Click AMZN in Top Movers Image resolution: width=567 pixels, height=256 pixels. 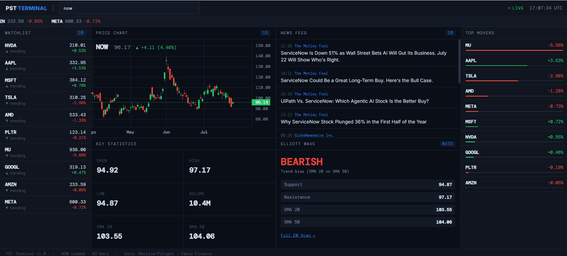click(x=514, y=184)
